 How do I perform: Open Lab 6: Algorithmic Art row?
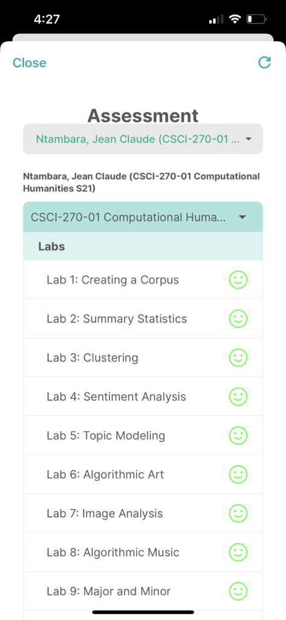143,475
